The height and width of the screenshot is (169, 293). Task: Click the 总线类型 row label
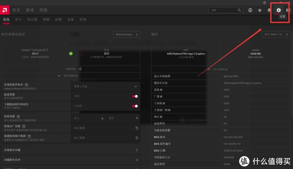(x=159, y=124)
